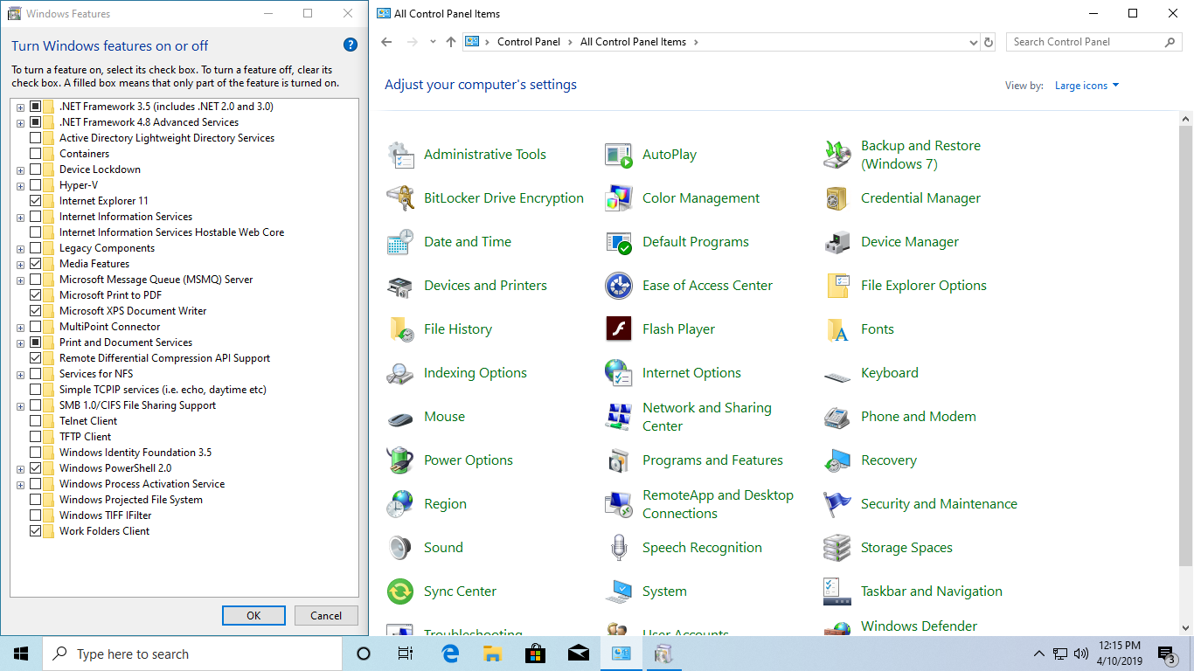Uncheck the Internet Explorer 11 feature
The image size is (1194, 671).
pyautogui.click(x=36, y=201)
